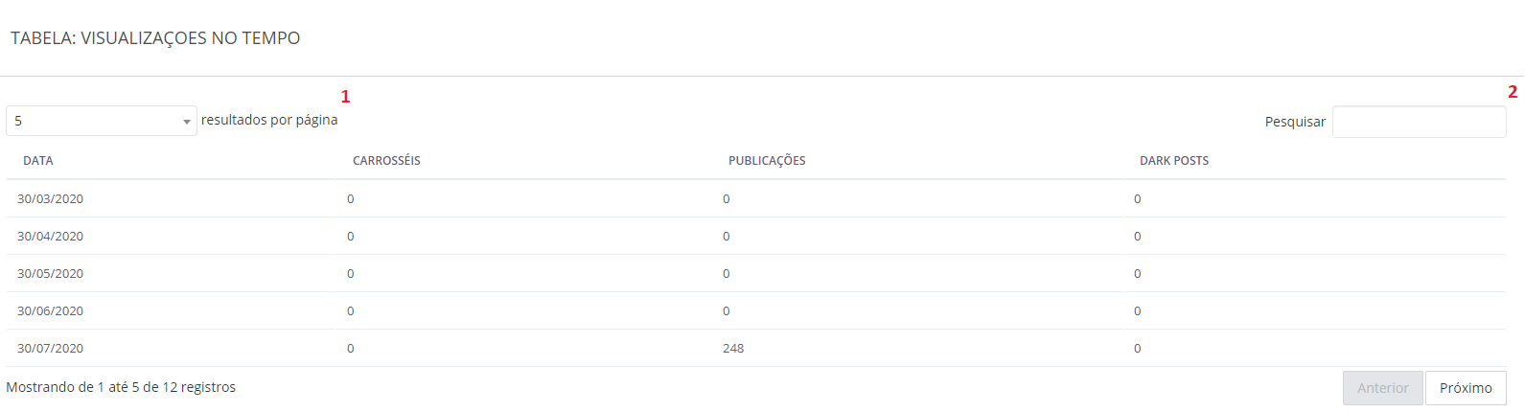Click the resultados por página label
The height and width of the screenshot is (412, 1525).
pos(269,120)
